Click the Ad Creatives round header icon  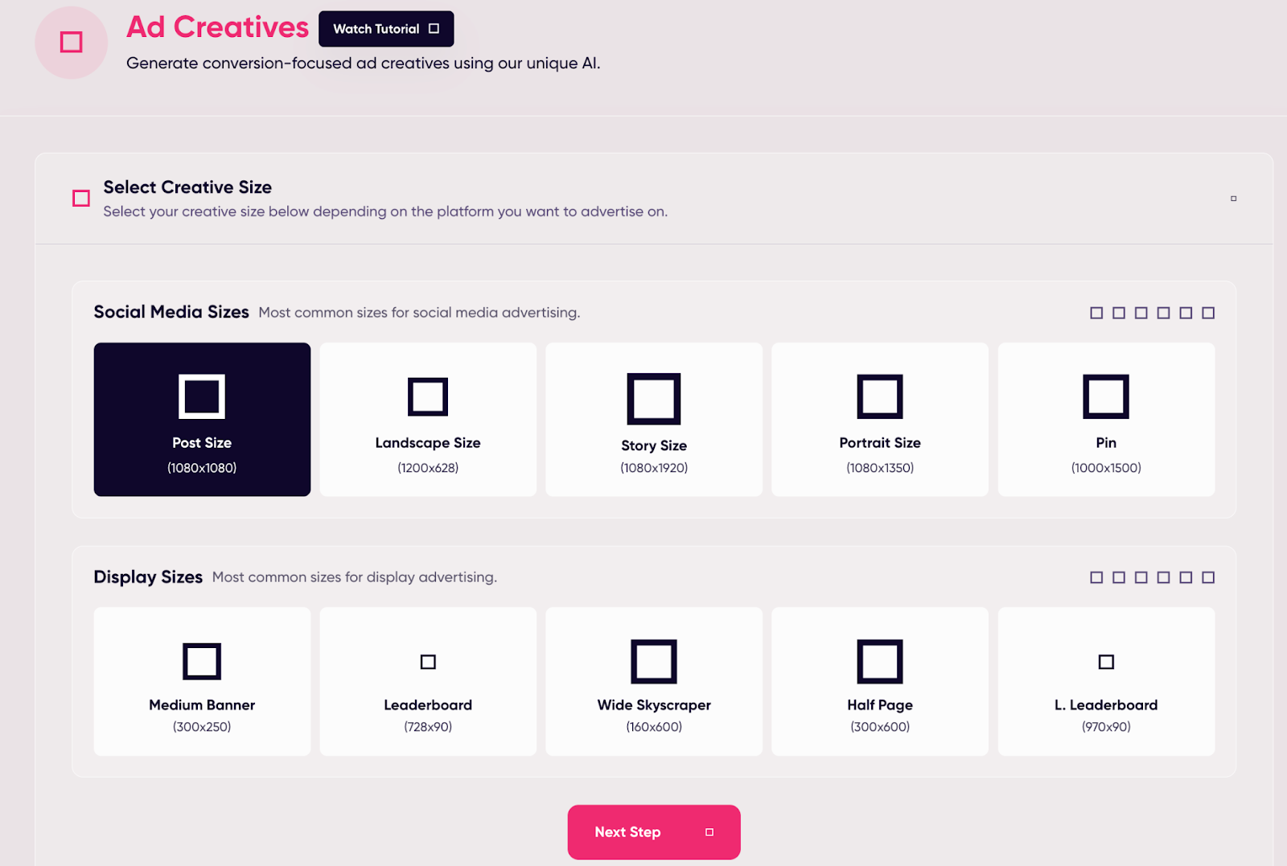pyautogui.click(x=71, y=43)
